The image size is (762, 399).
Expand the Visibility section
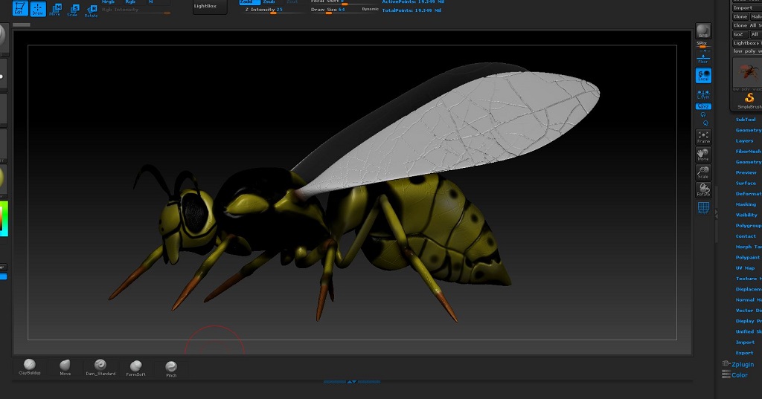click(x=746, y=215)
